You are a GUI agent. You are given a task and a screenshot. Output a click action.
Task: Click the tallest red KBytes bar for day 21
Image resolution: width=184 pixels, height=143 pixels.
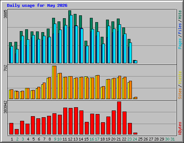(x=119, y=118)
